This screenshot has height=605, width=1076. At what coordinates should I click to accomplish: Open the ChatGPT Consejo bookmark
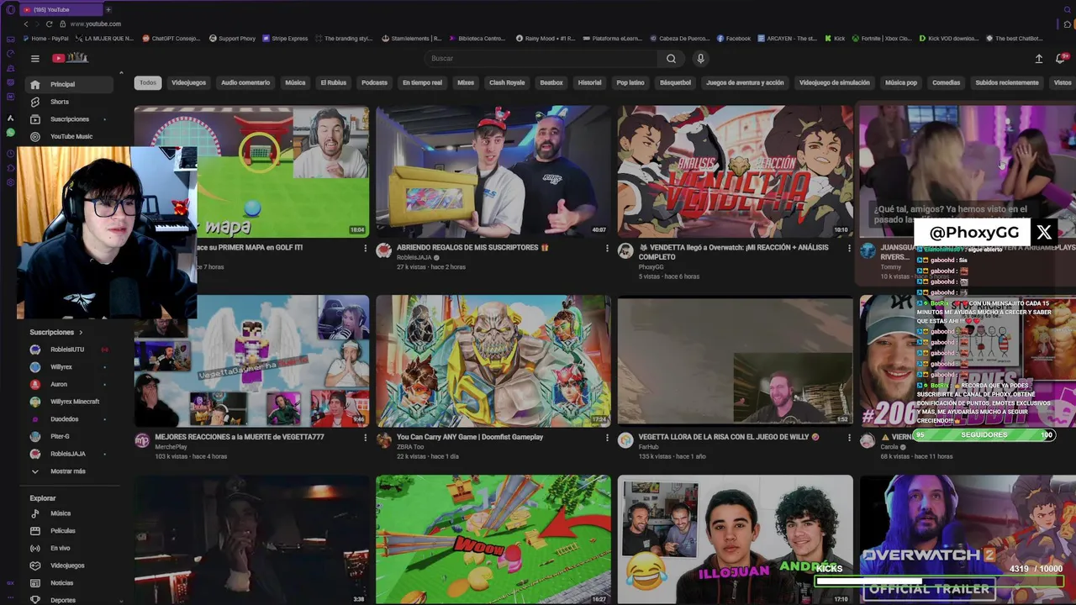point(171,39)
